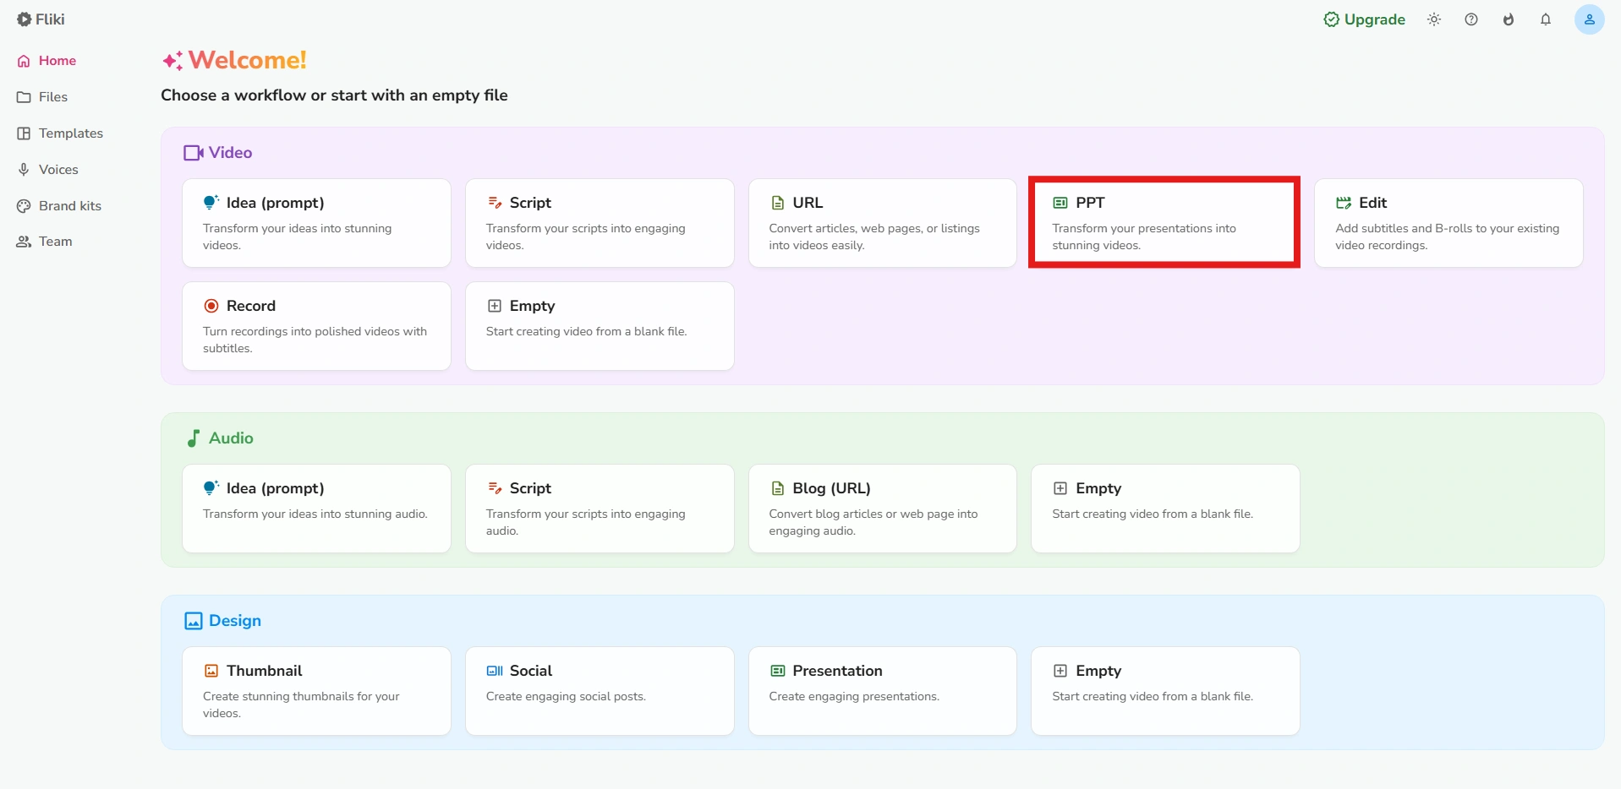Screen dimensions: 1621x789
Task: Click the URL document icon
Action: 777,203
